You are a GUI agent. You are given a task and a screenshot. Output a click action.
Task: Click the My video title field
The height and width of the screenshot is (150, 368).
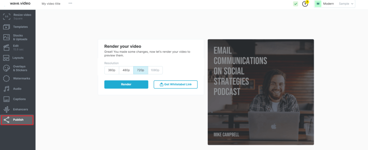tap(51, 4)
